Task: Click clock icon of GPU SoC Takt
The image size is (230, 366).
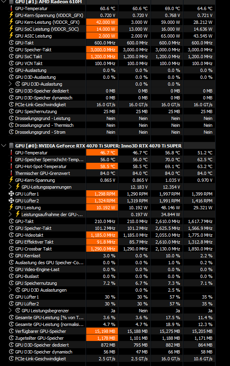Action: point(11,56)
